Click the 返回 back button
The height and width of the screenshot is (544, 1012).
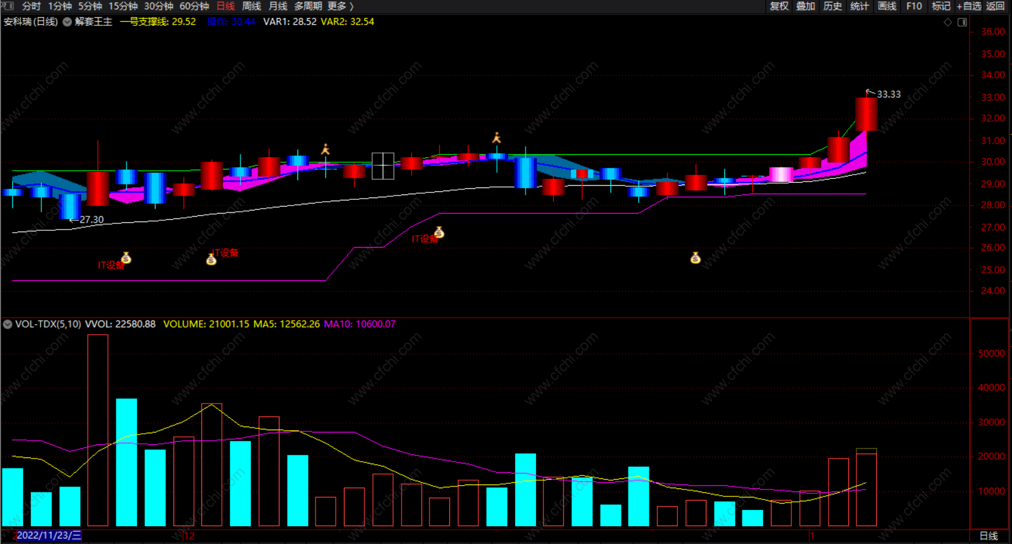pyautogui.click(x=995, y=6)
